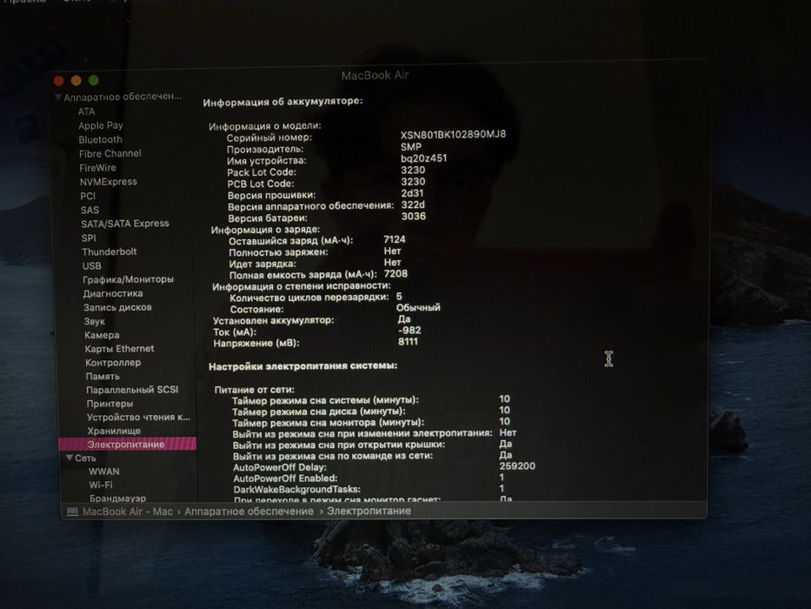Image resolution: width=811 pixels, height=609 pixels.
Task: Click battery serial number XSN801BK102890MJ8
Action: point(453,134)
